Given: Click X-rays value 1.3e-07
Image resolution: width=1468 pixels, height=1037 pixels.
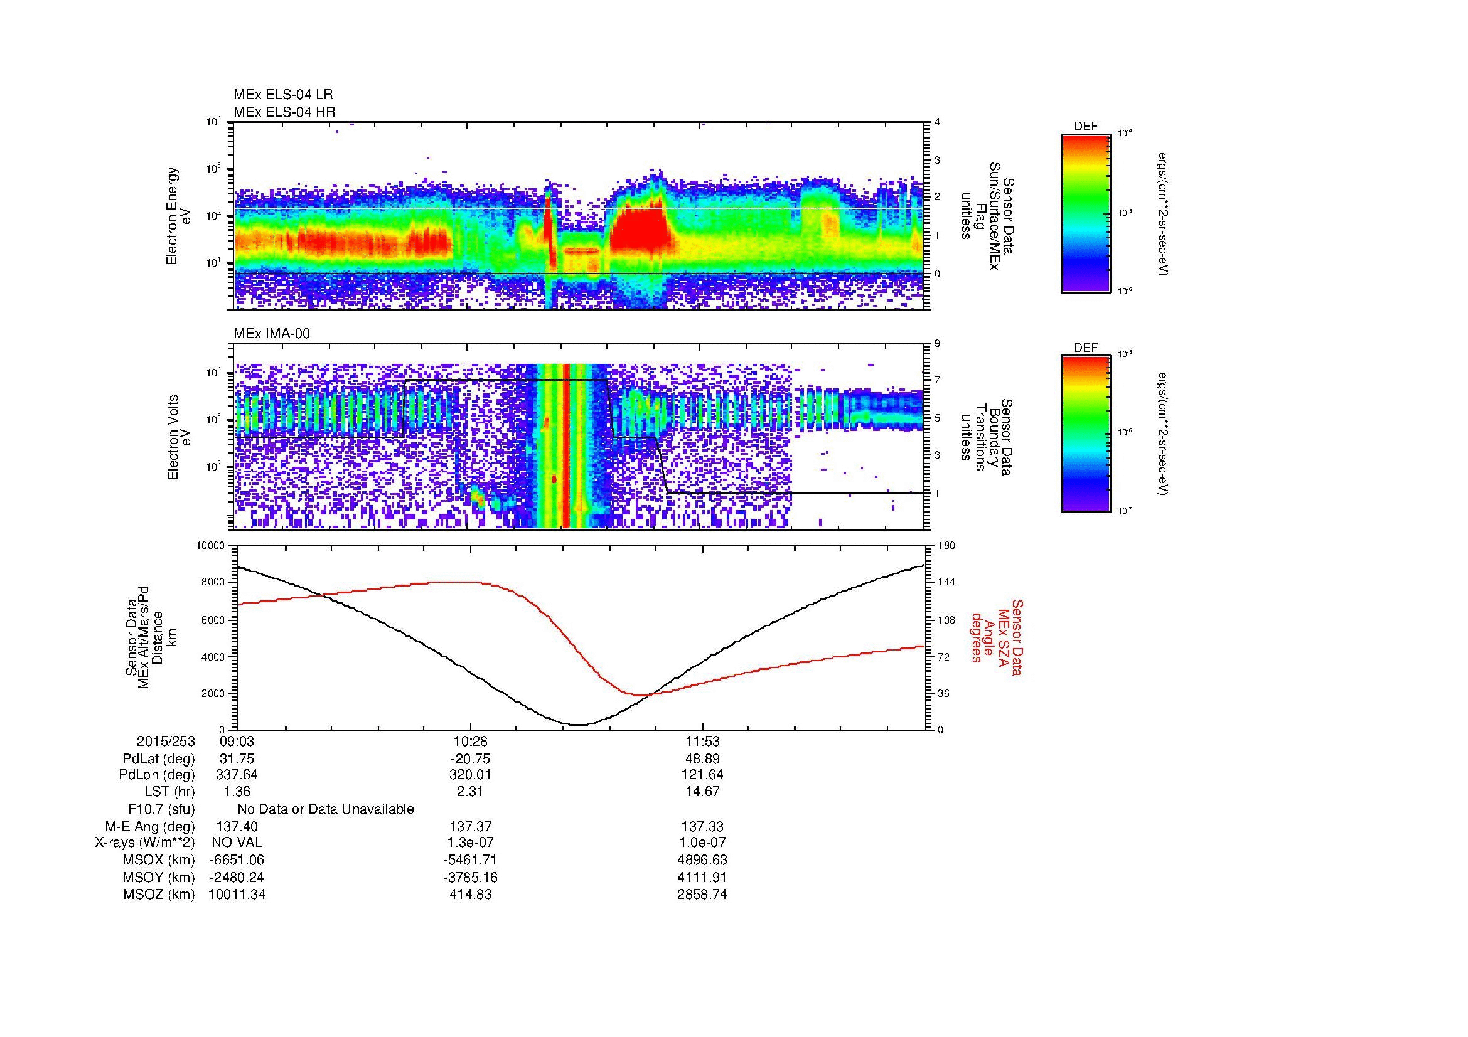Looking at the screenshot, I should [471, 843].
